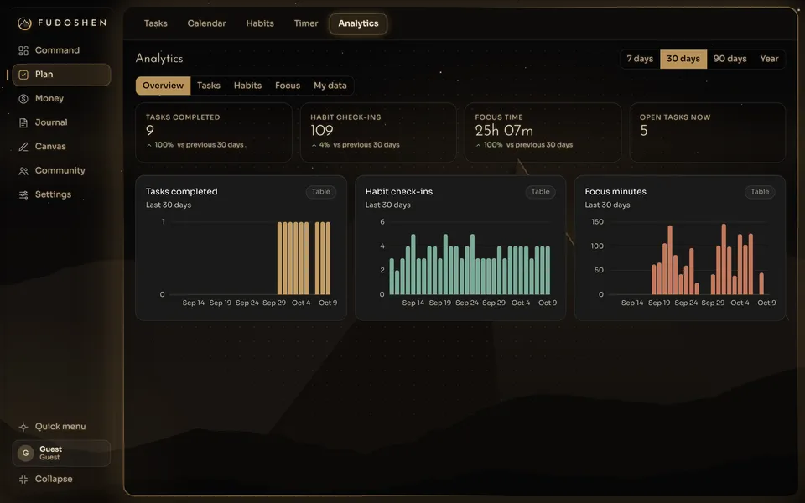This screenshot has width=805, height=503.
Task: Go to the top Habits tab
Action: (x=260, y=23)
